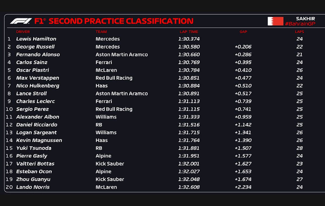Click Yuki Tsunoda's 28 laps count

299,148
